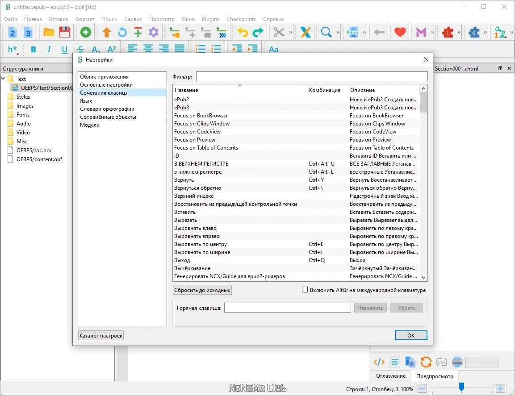Open Каталог настроек button
The image size is (515, 396).
tap(101, 336)
